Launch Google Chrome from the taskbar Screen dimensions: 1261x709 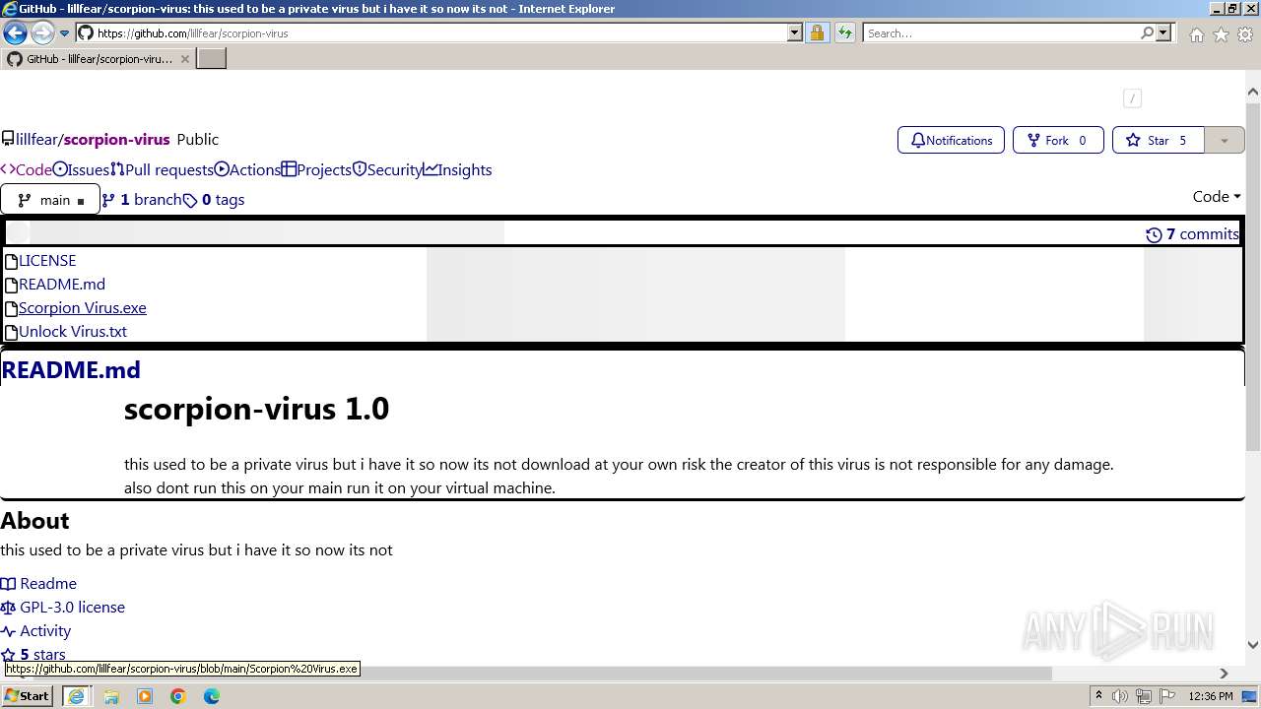(178, 696)
